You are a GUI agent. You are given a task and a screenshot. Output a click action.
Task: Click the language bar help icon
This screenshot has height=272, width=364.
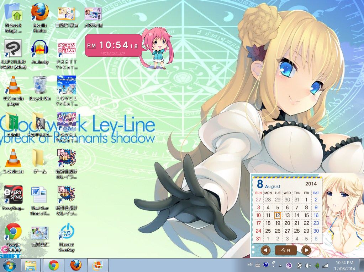(266, 265)
